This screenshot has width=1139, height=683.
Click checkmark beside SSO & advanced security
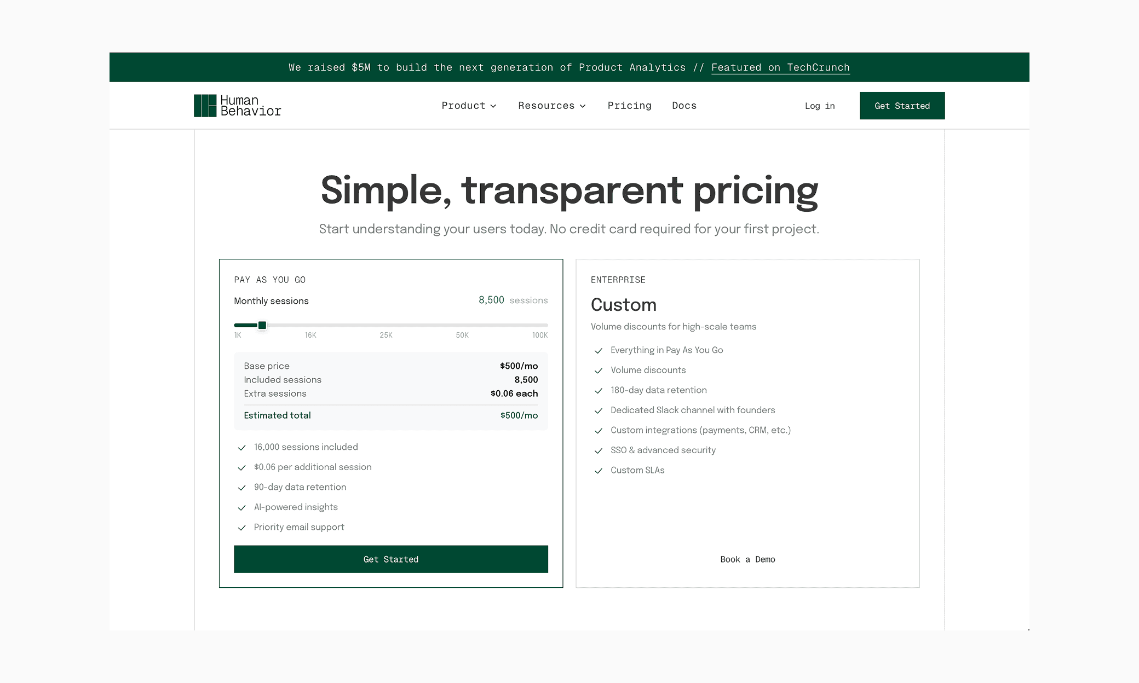click(599, 451)
